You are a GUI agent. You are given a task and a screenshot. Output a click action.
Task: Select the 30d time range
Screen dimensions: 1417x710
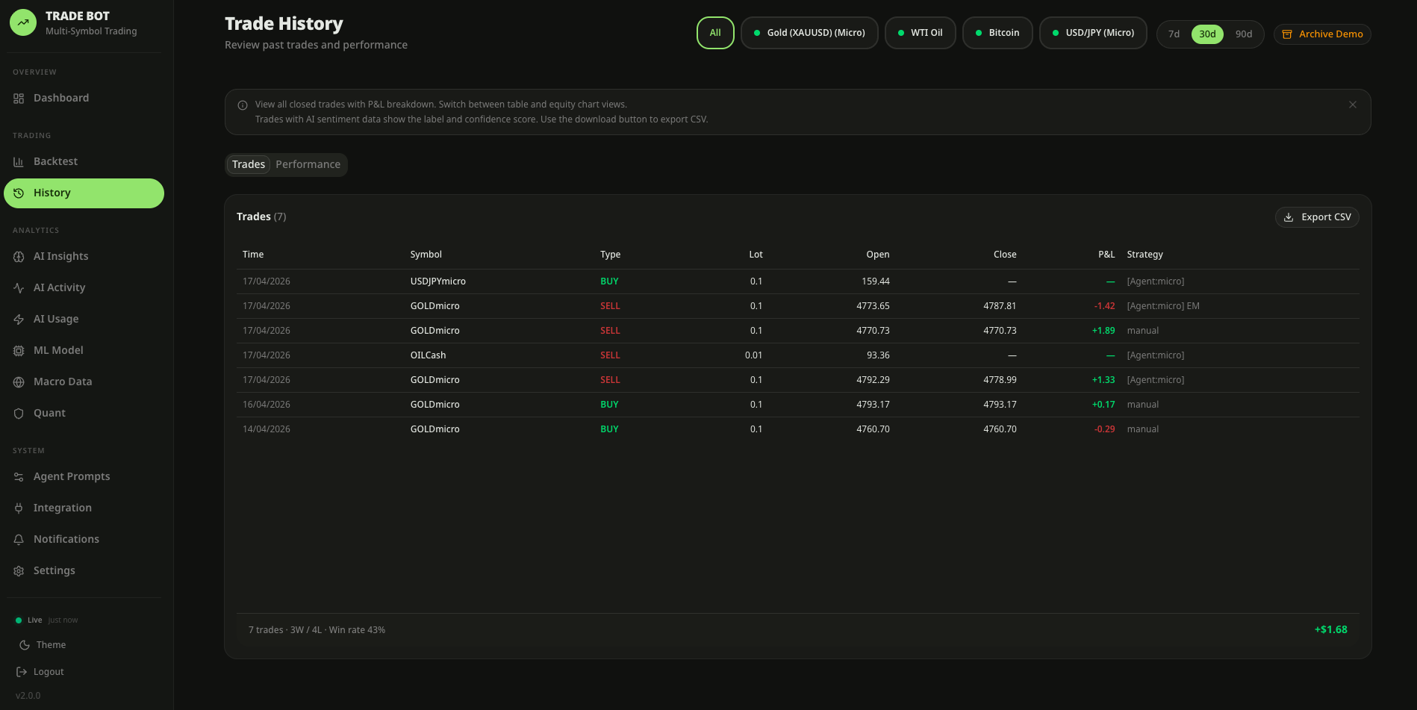pos(1207,34)
